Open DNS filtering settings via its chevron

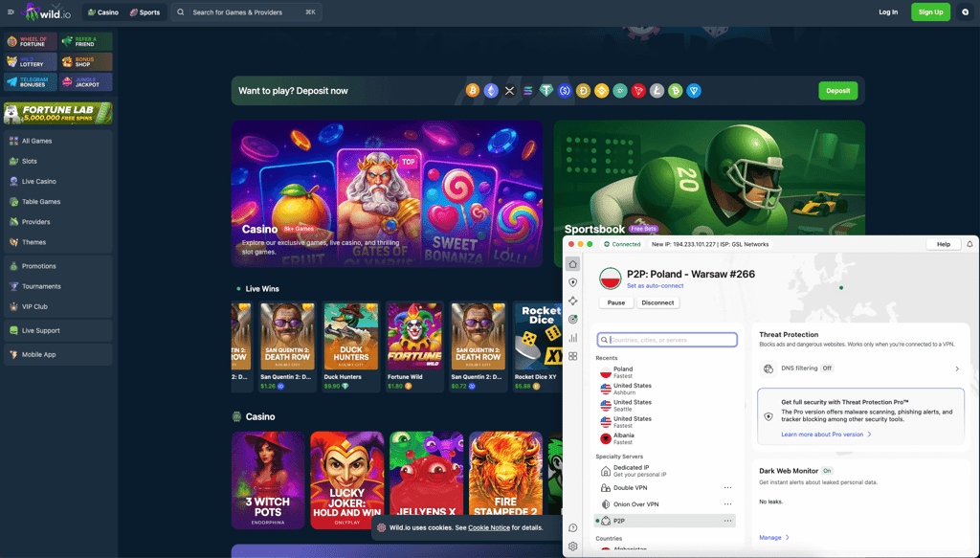[x=957, y=368]
